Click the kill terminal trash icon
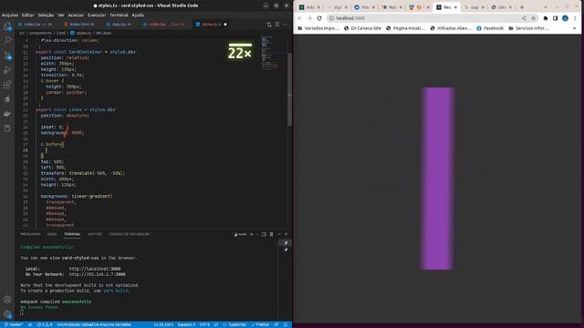The width and height of the screenshot is (584, 328). click(272, 234)
